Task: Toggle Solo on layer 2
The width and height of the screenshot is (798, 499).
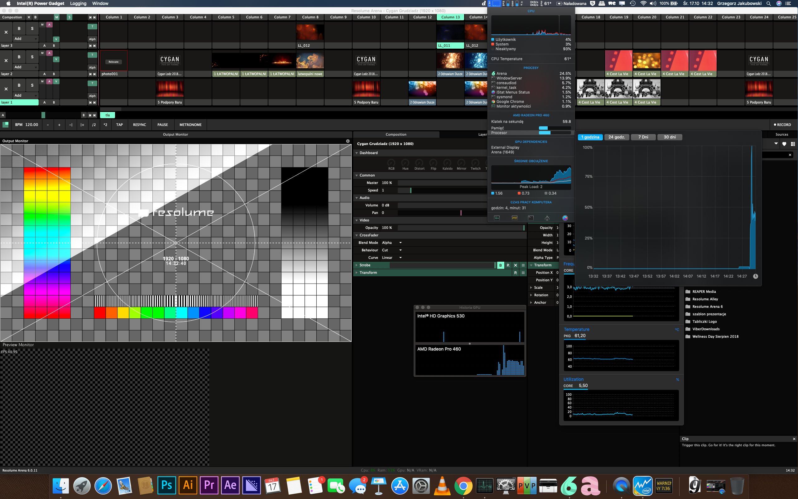Action: point(32,57)
